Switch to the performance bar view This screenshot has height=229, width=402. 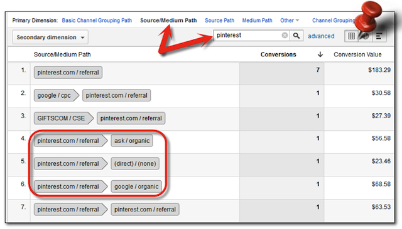379,36
